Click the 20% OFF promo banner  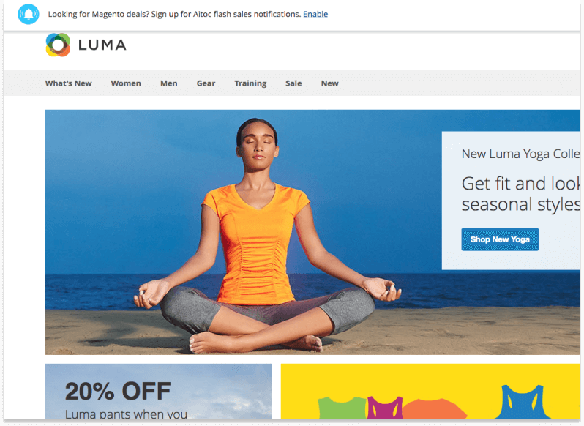(x=158, y=391)
